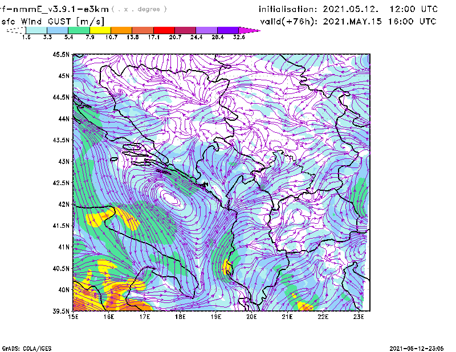Click the 22E longitude label
Image resolution: width=456 pixels, height=352 pixels.
click(x=323, y=317)
